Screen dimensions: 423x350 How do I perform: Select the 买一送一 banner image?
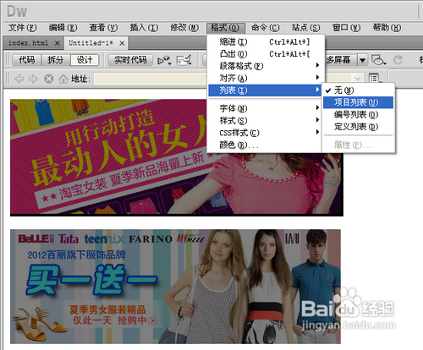pos(175,287)
